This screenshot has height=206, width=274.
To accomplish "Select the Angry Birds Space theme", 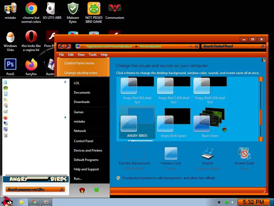I will tap(173, 123).
